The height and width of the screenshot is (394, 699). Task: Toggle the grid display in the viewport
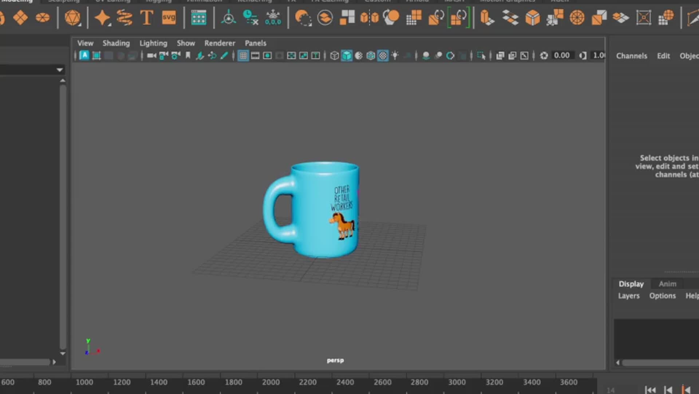click(x=243, y=55)
